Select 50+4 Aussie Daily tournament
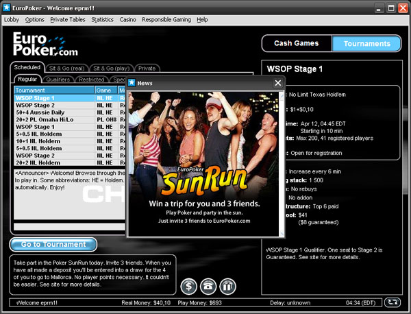 [x=69, y=112]
